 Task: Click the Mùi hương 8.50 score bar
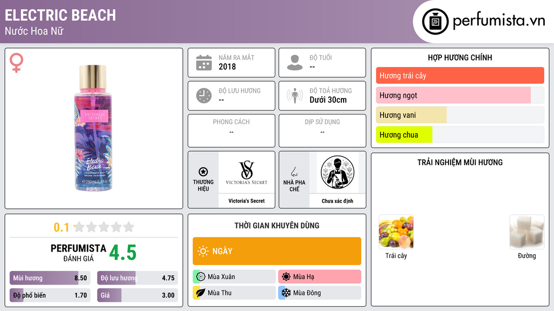click(x=50, y=278)
